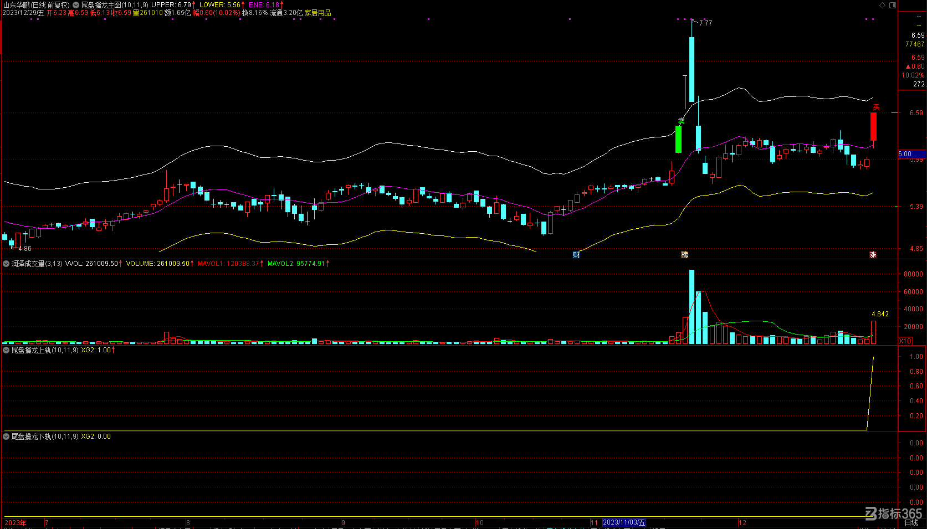Click the panel layout icon at top right
The width and height of the screenshot is (927, 529).
pyautogui.click(x=893, y=5)
